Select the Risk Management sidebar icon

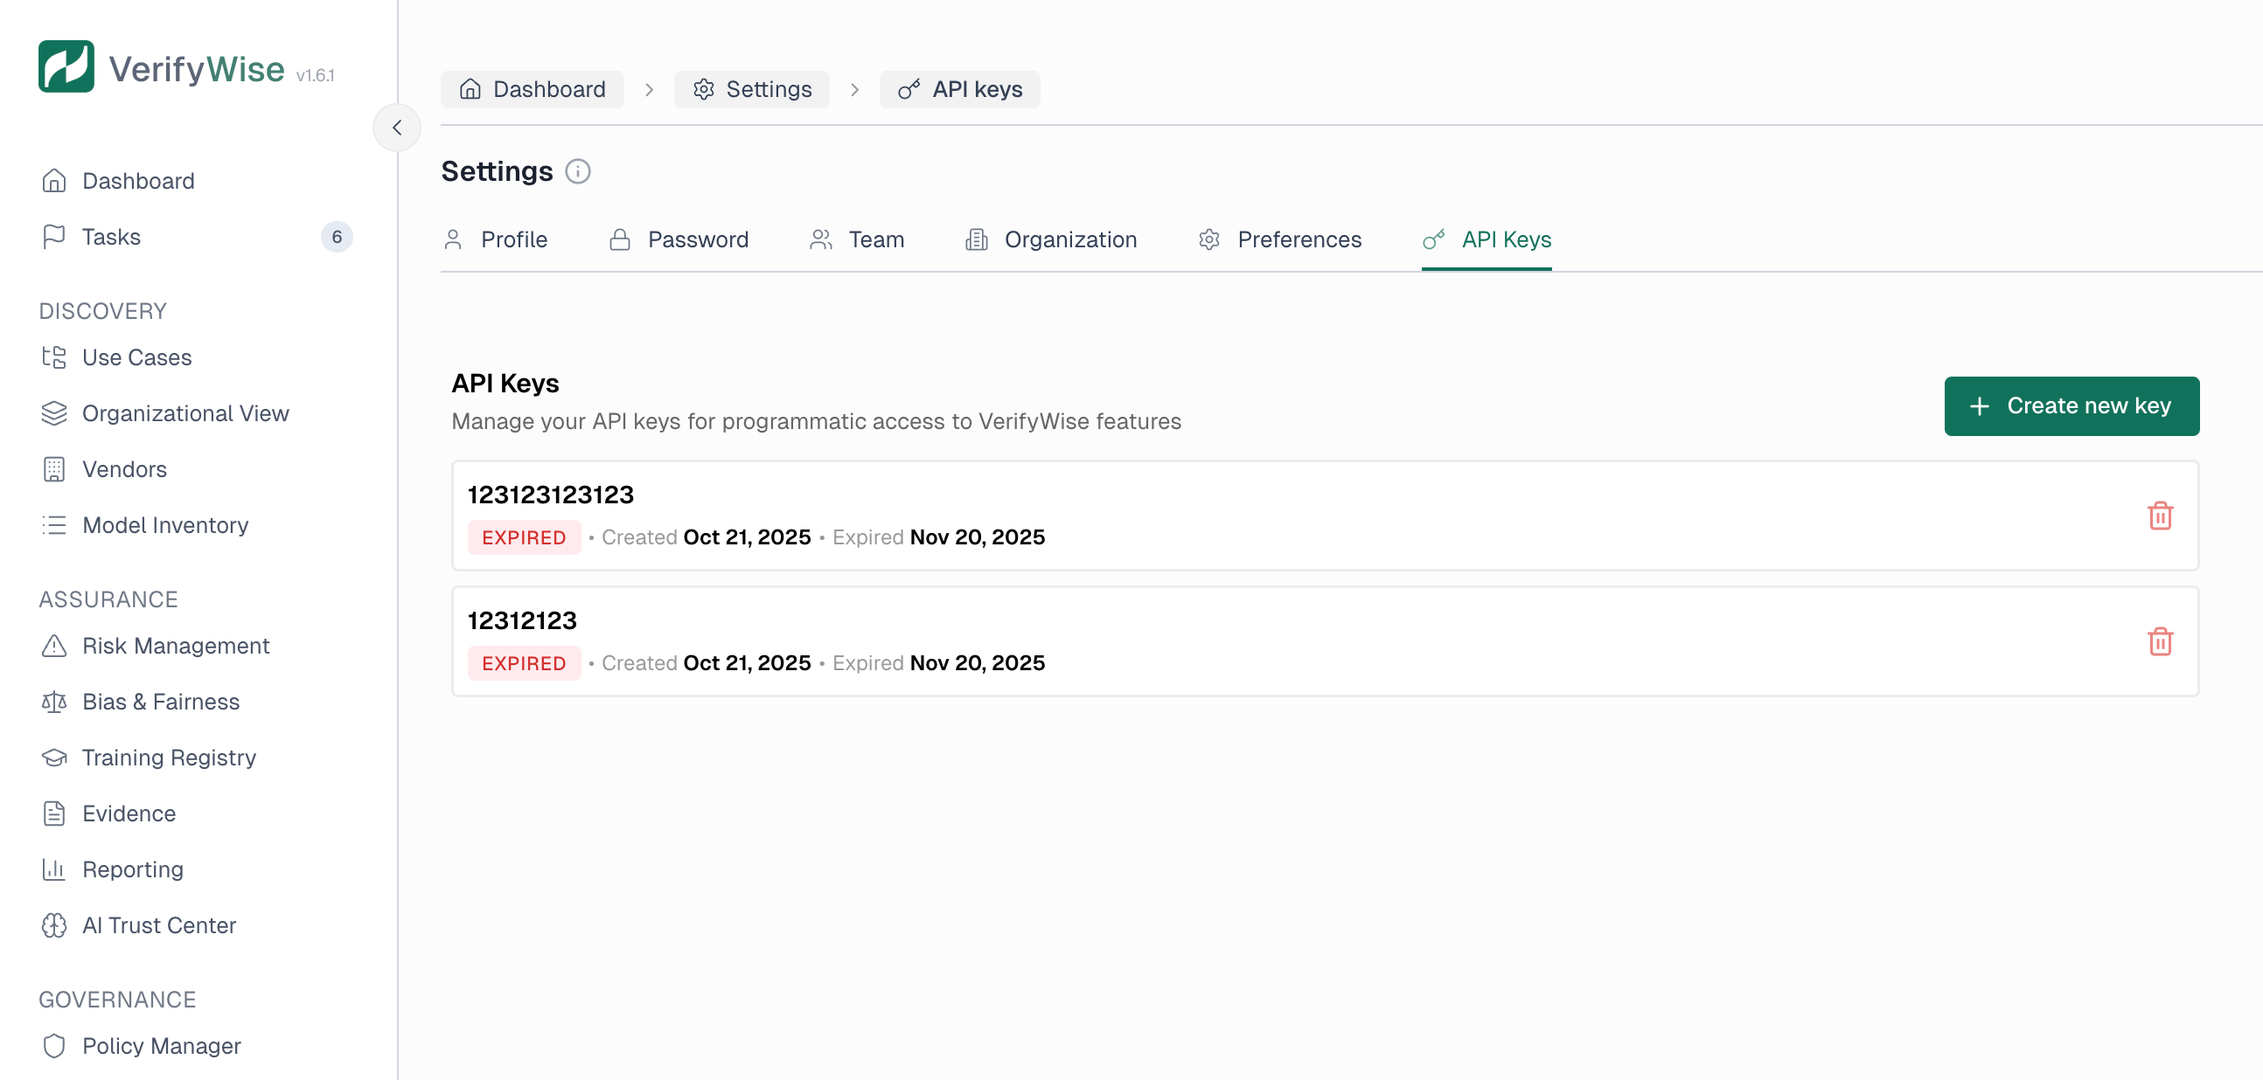coord(54,646)
